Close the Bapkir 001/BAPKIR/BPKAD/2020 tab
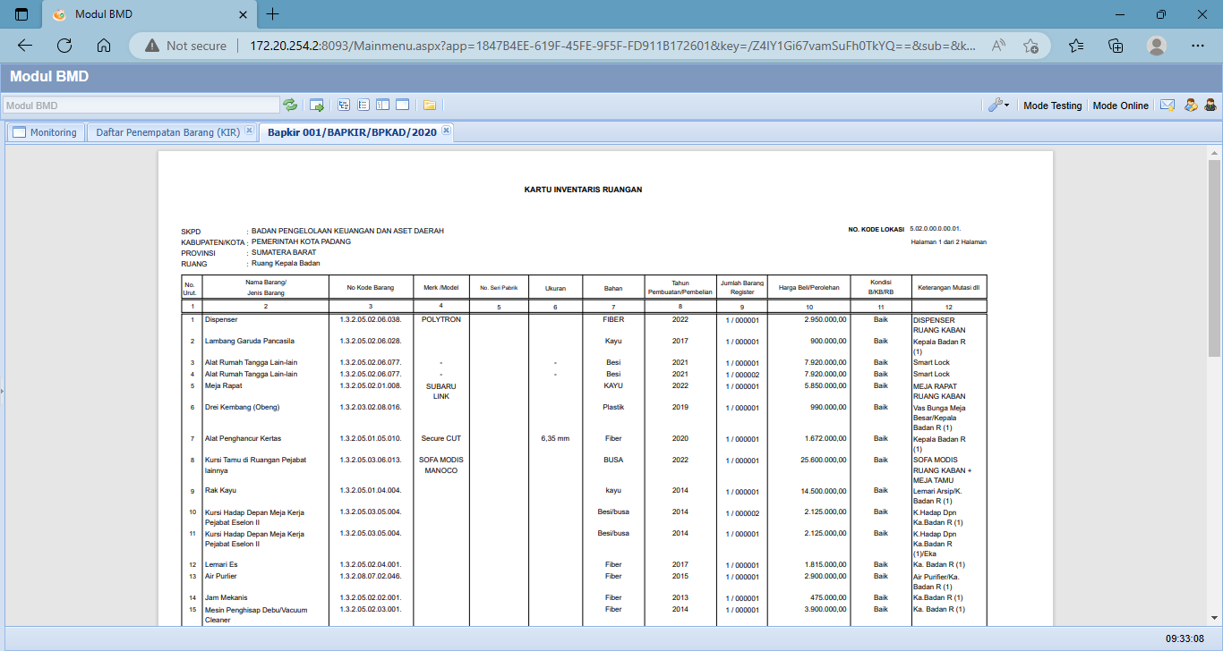Image resolution: width=1223 pixels, height=651 pixels. point(446,131)
